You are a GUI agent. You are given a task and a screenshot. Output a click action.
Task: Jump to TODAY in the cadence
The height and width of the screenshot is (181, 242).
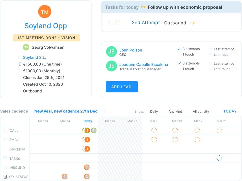click(x=230, y=111)
